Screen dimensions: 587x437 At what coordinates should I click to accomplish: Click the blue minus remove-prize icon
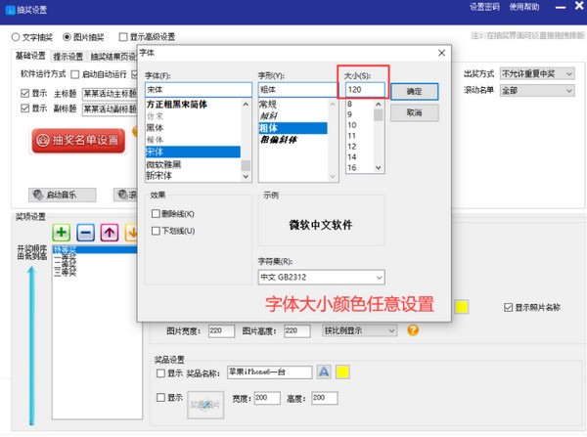tap(85, 233)
